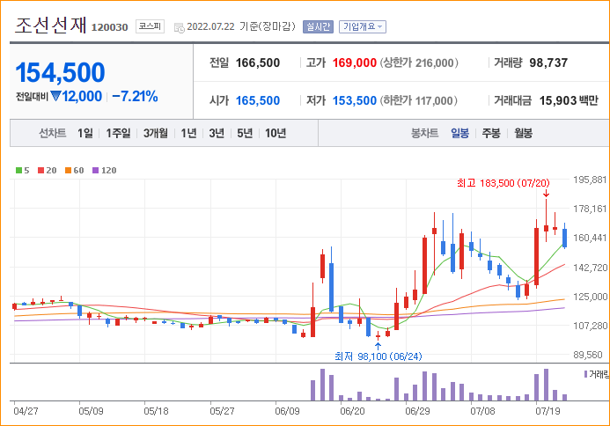Click the 하한가 117,000 lower limit text
The width and height of the screenshot is (610, 426).
pyautogui.click(x=419, y=100)
